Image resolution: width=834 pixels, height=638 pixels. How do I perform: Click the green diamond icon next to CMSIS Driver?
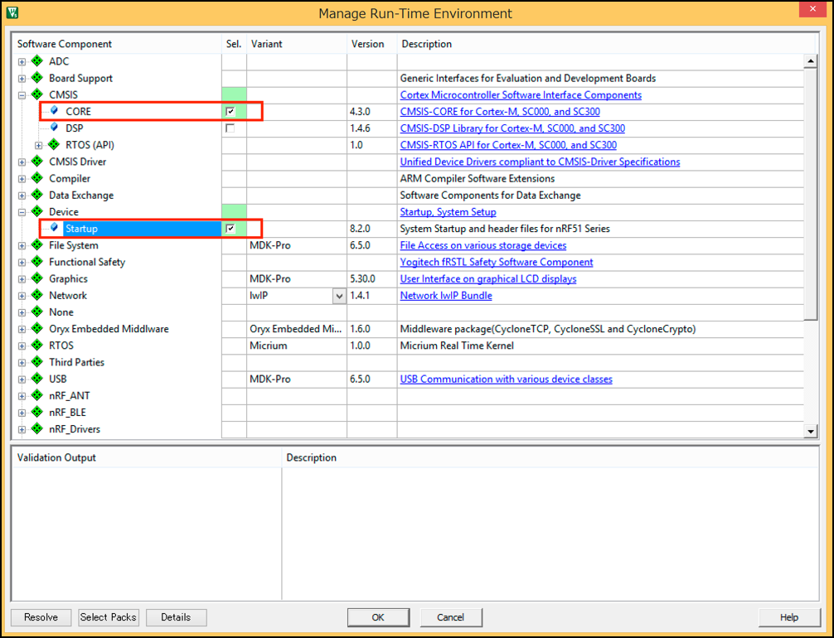(x=36, y=162)
